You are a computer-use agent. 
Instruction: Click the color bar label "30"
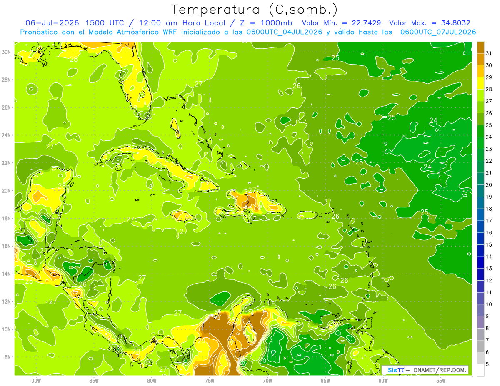[489, 65]
